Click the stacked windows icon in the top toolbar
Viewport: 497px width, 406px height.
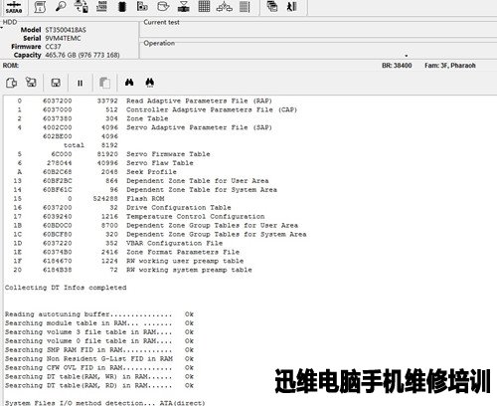pos(272,7)
